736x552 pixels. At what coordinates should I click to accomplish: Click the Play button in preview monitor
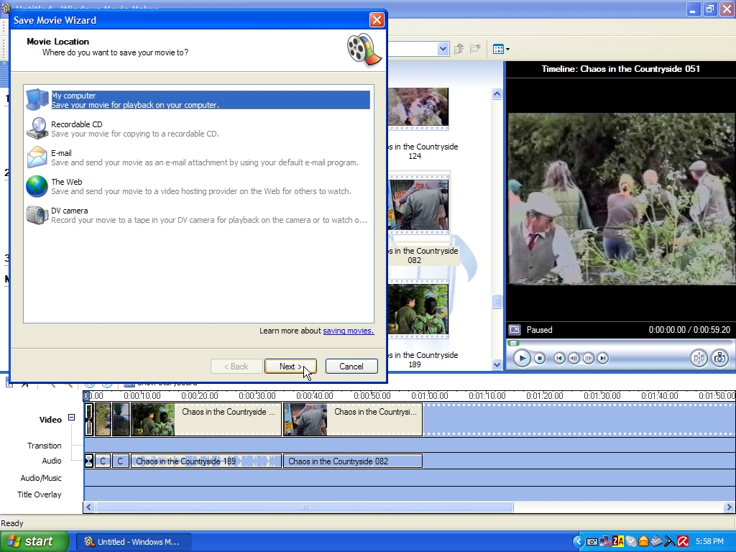pyautogui.click(x=522, y=358)
